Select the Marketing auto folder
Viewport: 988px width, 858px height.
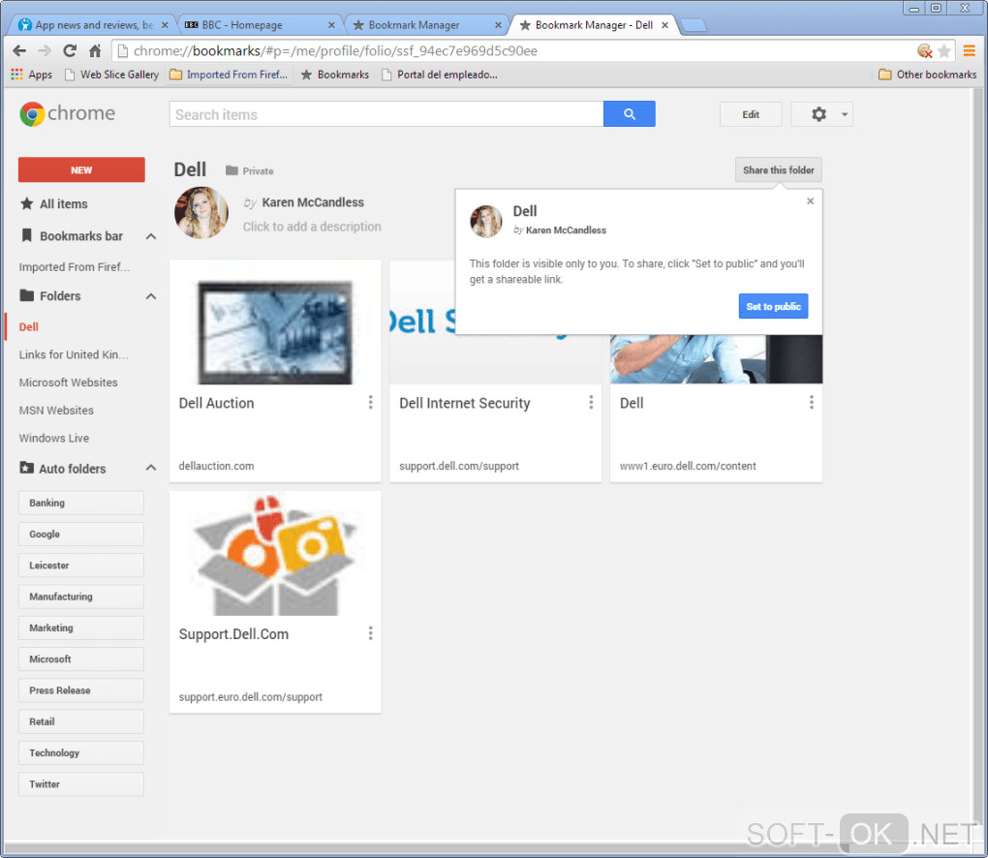coord(81,628)
